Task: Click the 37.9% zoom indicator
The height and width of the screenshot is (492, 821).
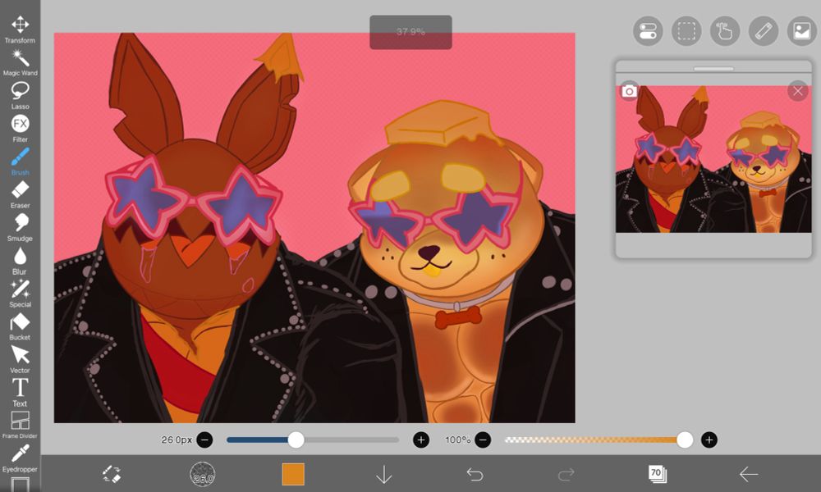Action: [x=410, y=32]
